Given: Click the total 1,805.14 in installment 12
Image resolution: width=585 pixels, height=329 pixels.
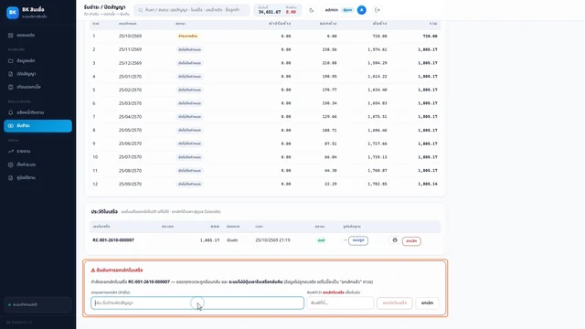Looking at the screenshot, I should coord(428,184).
